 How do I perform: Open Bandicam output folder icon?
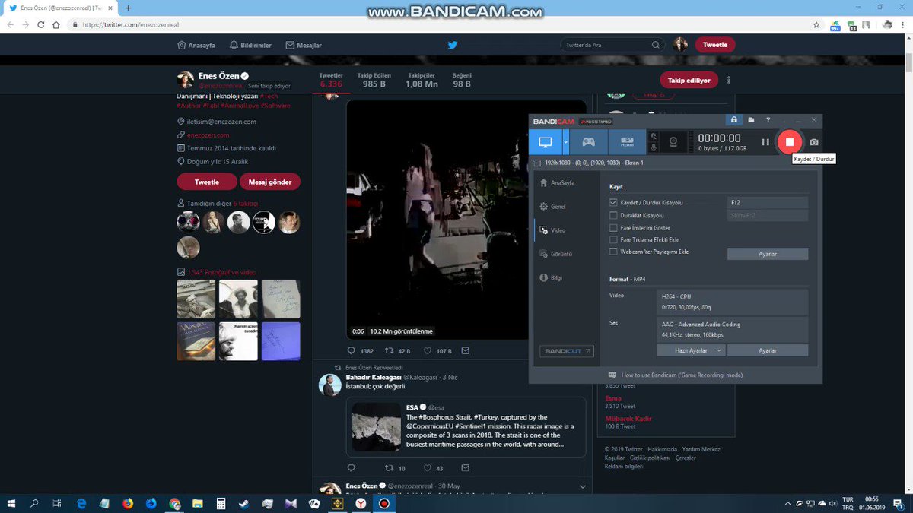click(x=751, y=120)
